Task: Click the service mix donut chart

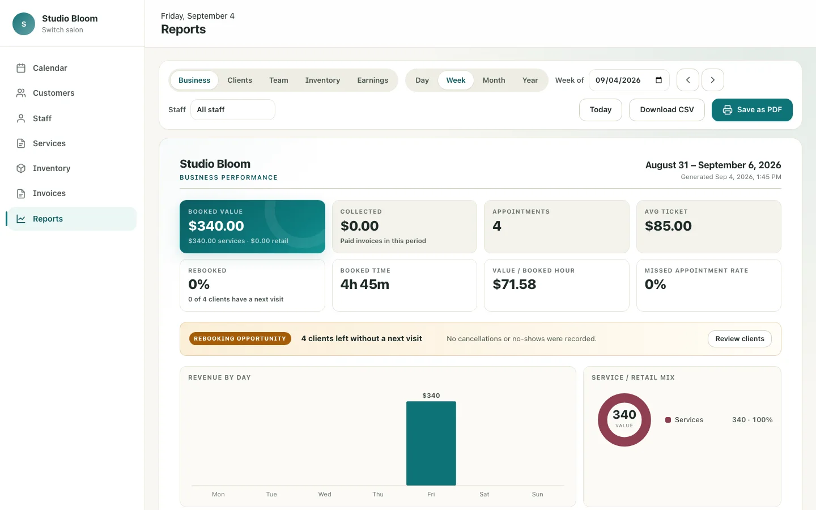Action: point(624,420)
